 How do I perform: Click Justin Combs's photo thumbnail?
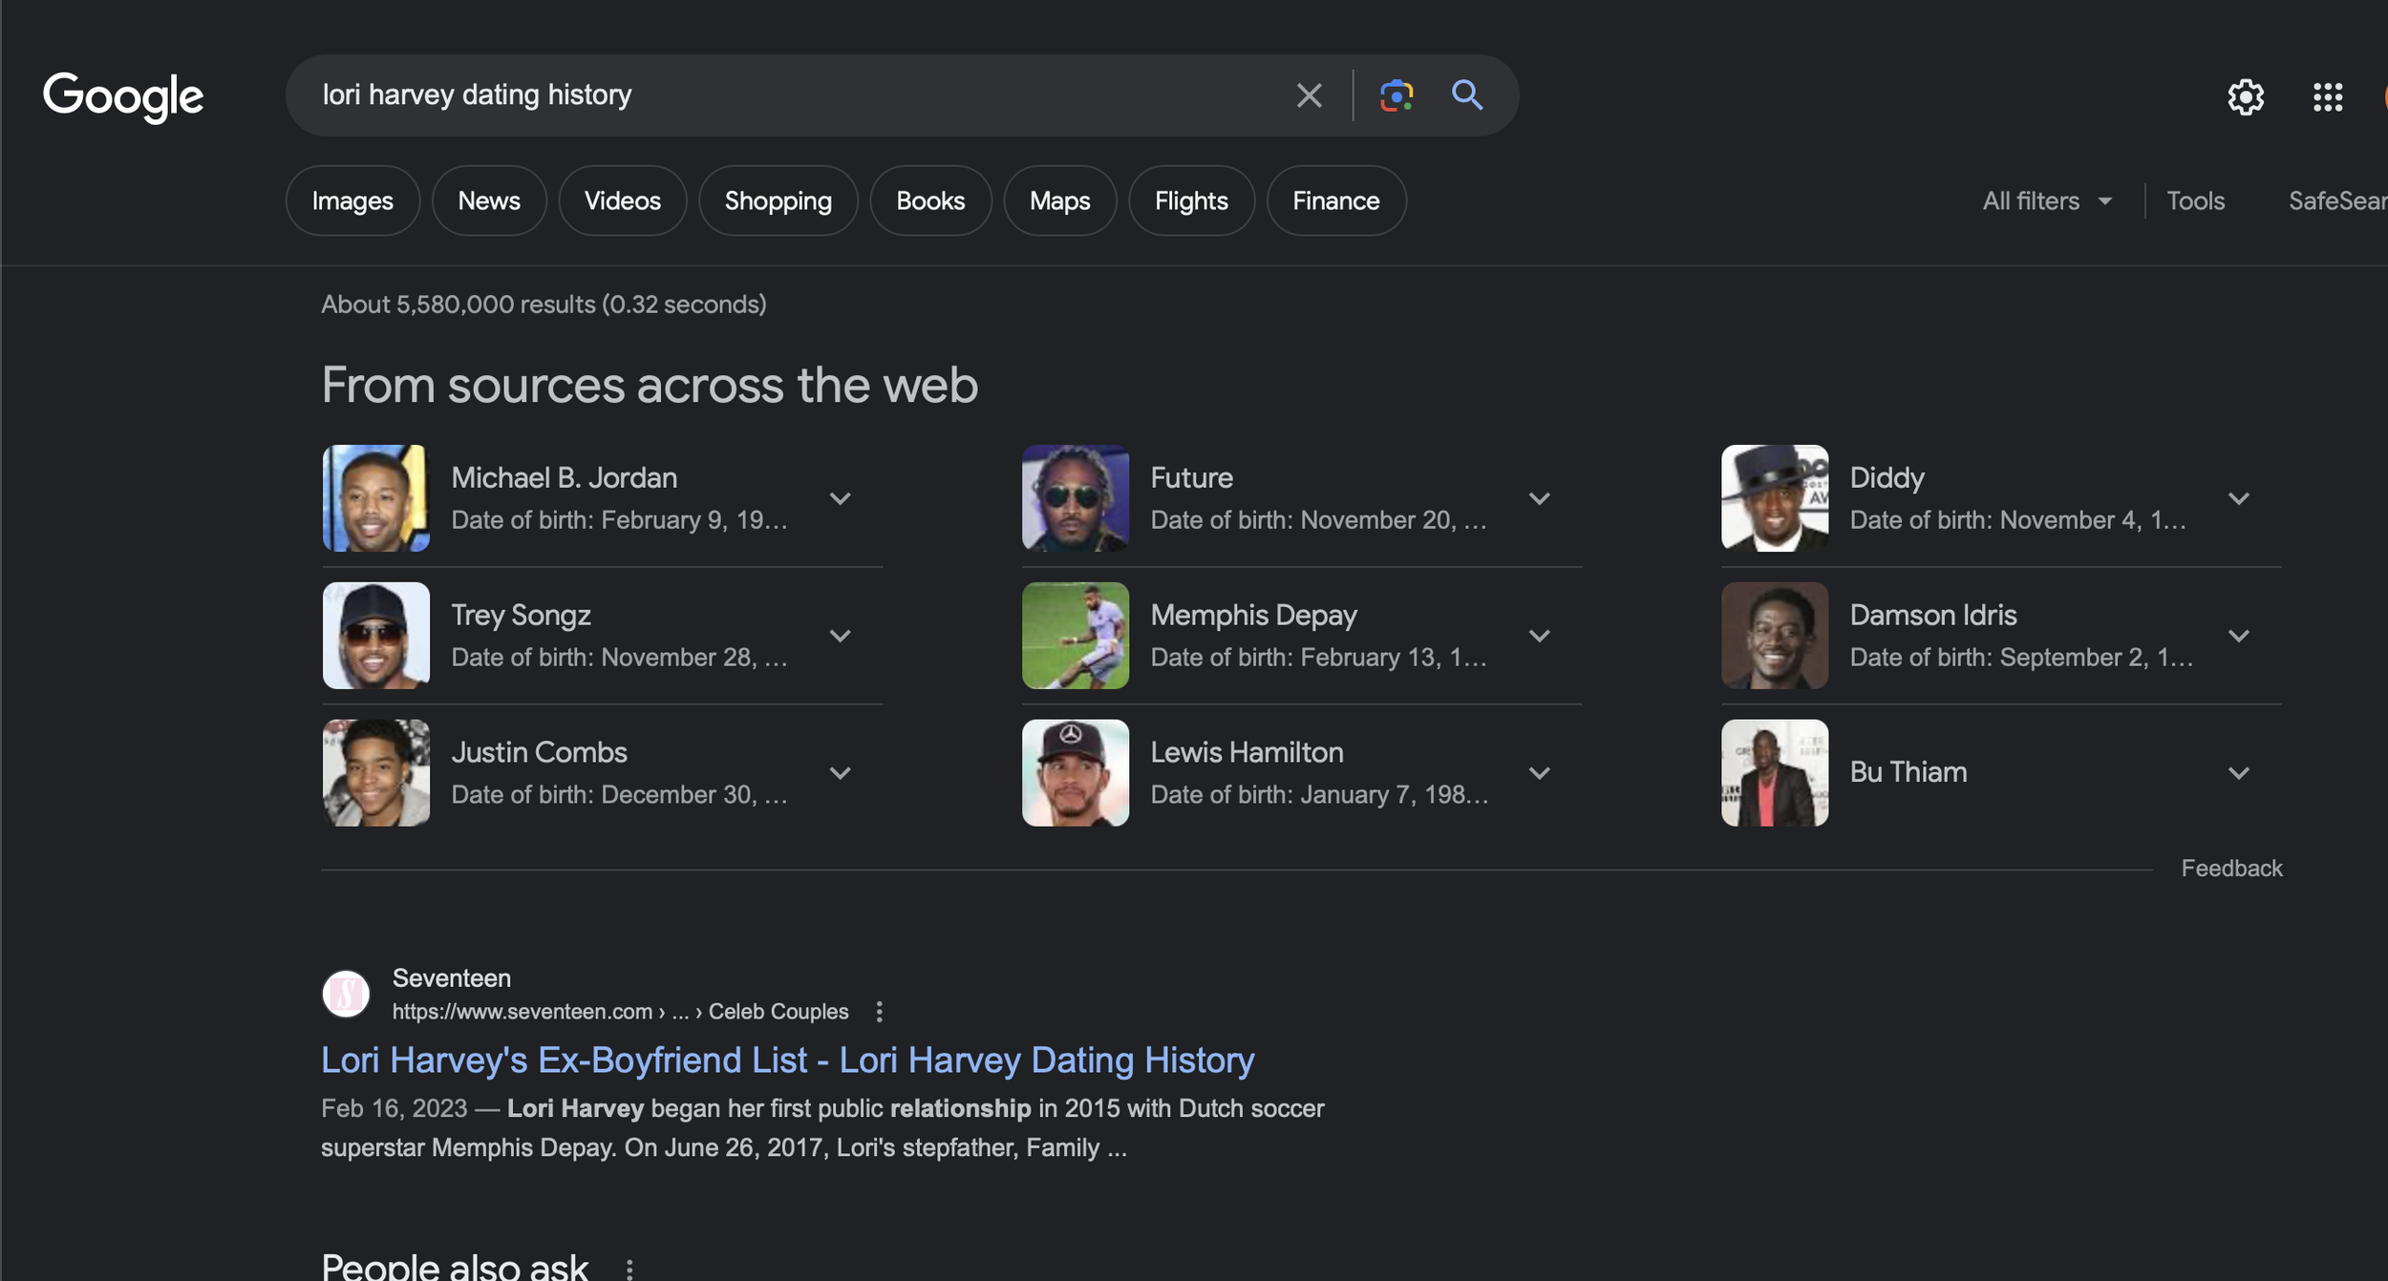click(x=376, y=773)
